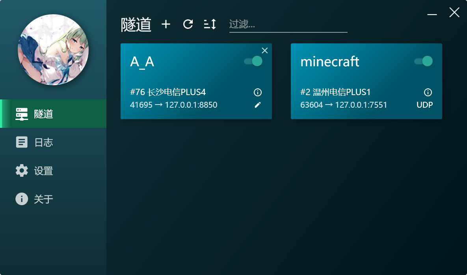Click the user avatar picture
Image resolution: width=467 pixels, height=275 pixels.
coord(53,50)
